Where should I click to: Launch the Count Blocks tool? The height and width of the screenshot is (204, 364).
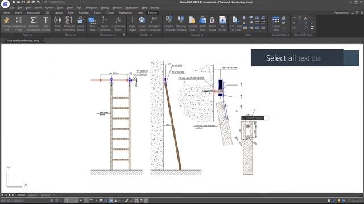point(81,24)
